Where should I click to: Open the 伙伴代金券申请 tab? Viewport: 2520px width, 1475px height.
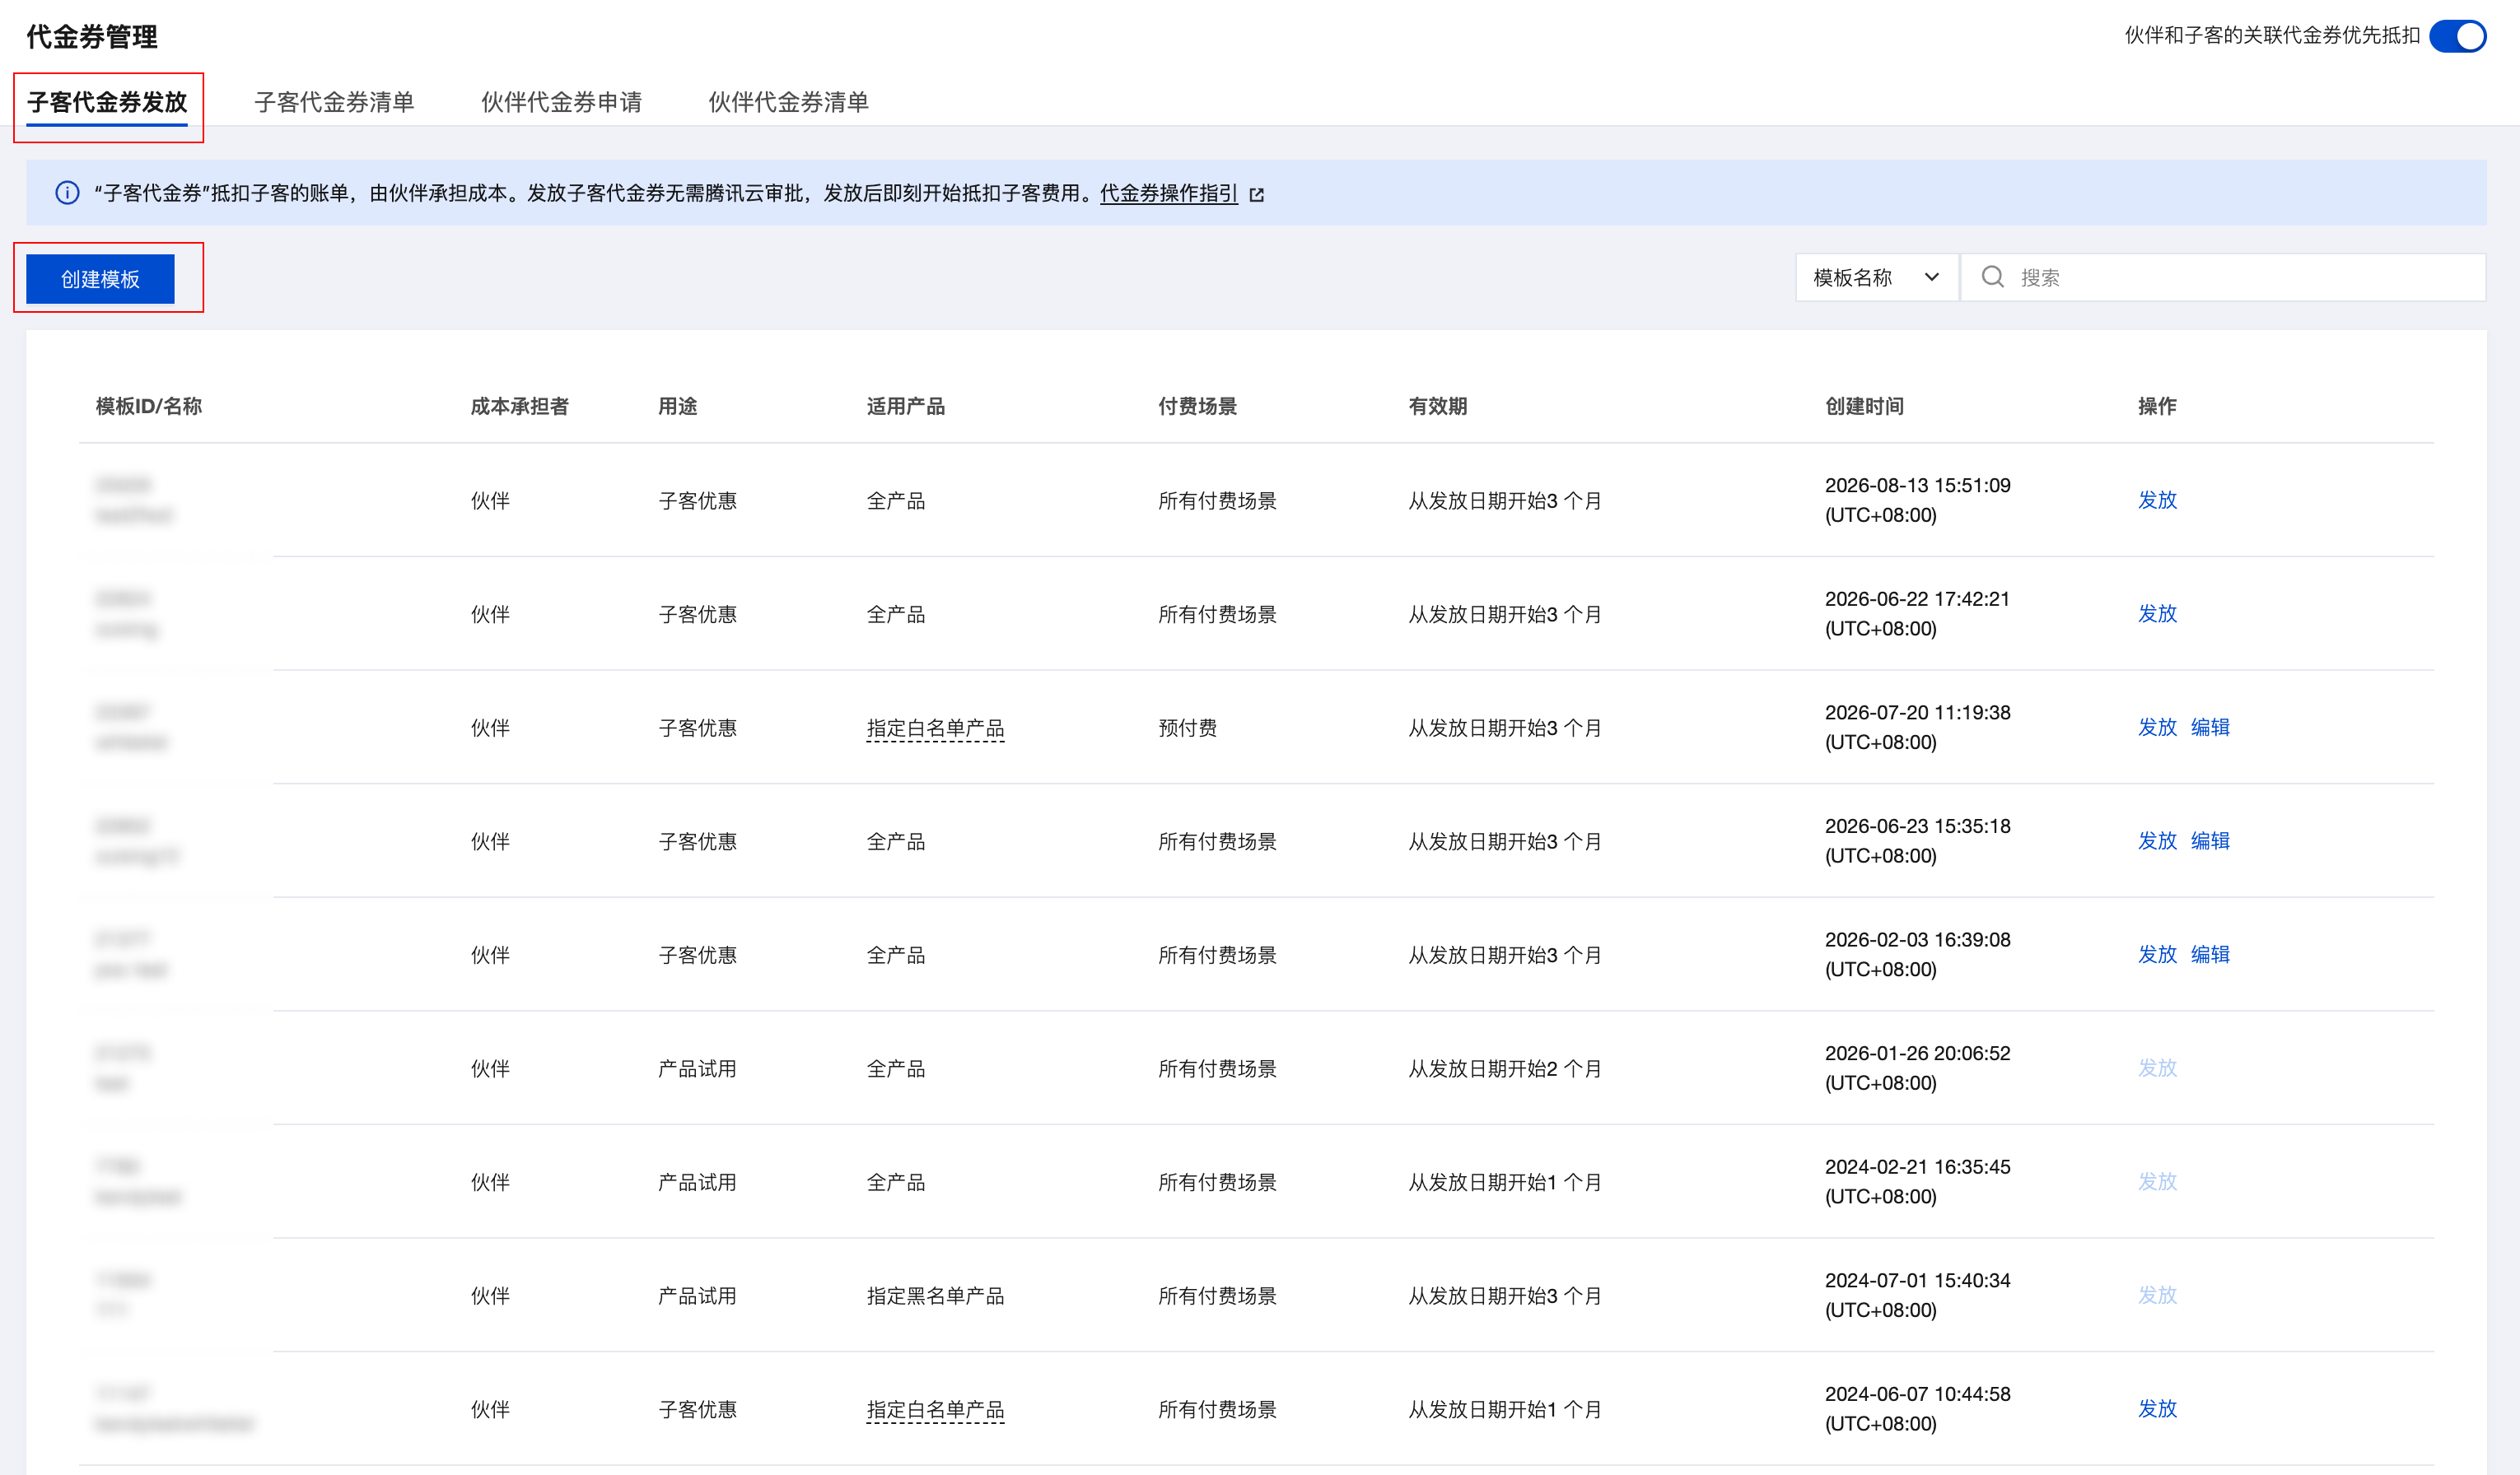click(x=561, y=102)
